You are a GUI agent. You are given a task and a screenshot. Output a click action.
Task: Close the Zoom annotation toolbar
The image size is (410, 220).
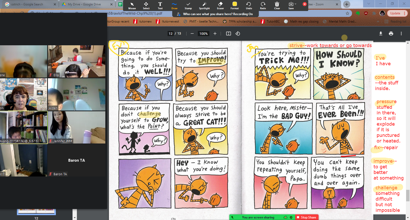pyautogui.click(x=305, y=4)
